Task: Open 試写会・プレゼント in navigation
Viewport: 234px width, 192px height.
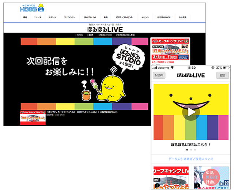Action: (x=124, y=17)
